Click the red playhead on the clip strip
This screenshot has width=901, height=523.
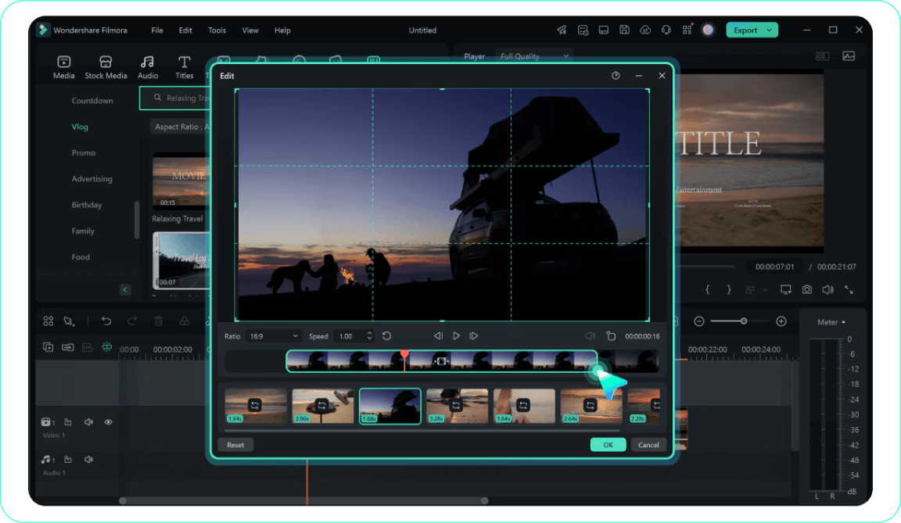[x=404, y=356]
